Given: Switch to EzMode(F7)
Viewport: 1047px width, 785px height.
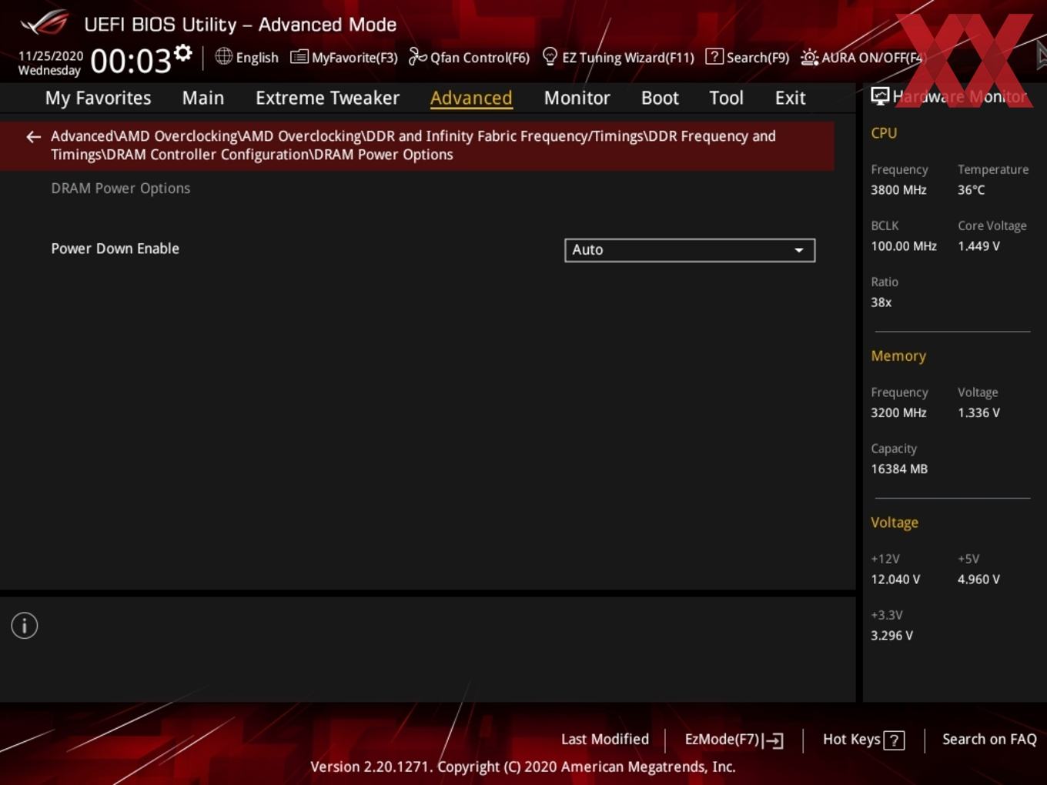Looking at the screenshot, I should click(734, 740).
